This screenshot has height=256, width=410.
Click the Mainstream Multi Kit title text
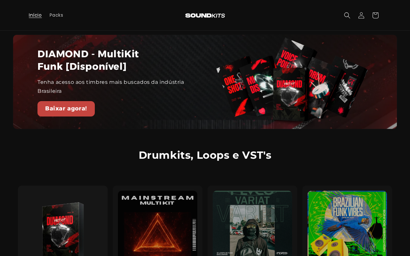[x=158, y=200]
